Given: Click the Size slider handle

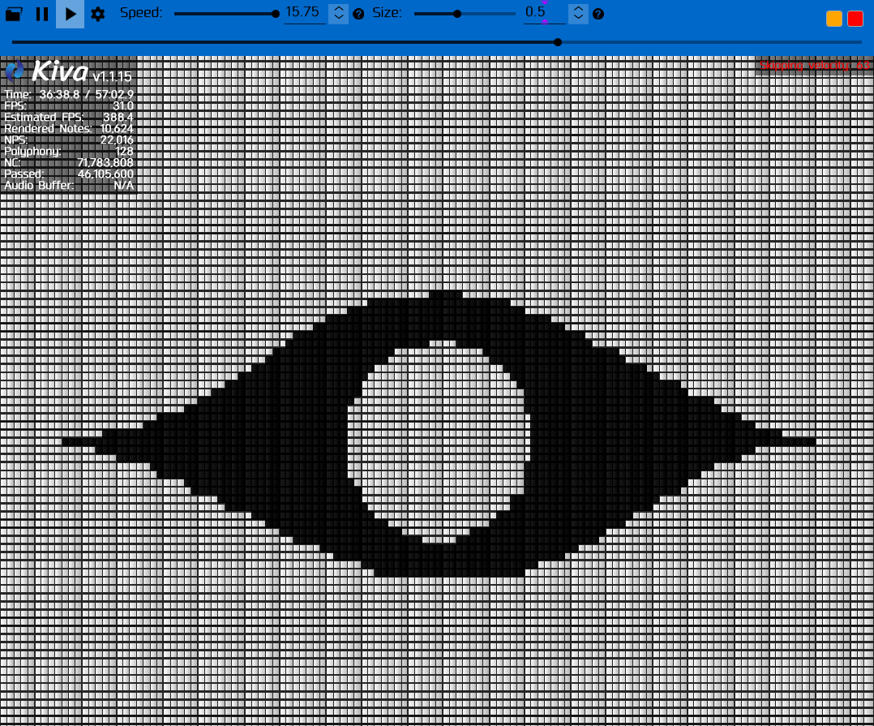Looking at the screenshot, I should (457, 14).
